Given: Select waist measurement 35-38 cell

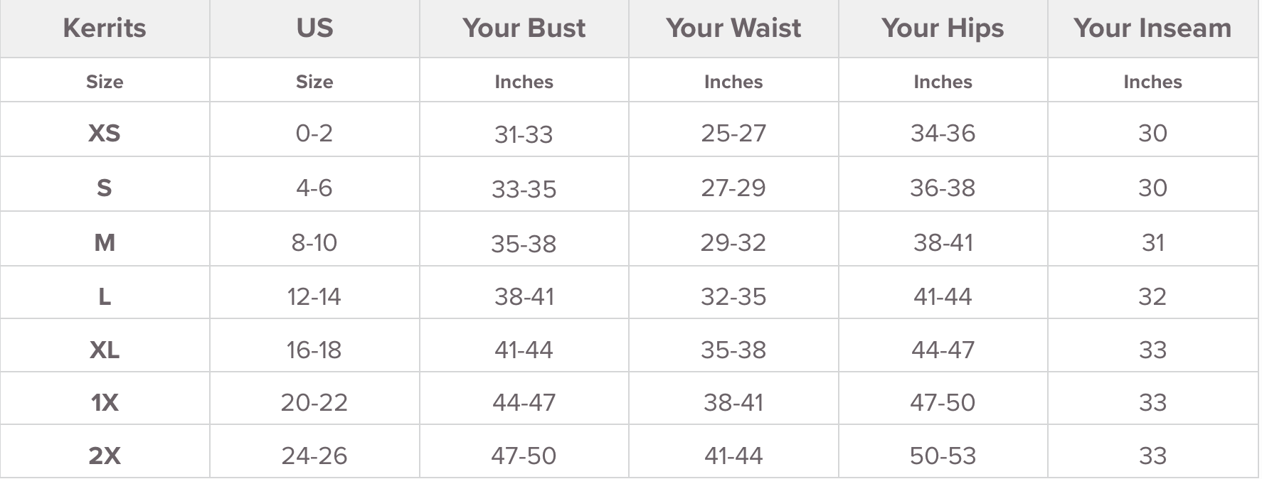Looking at the screenshot, I should click(733, 350).
